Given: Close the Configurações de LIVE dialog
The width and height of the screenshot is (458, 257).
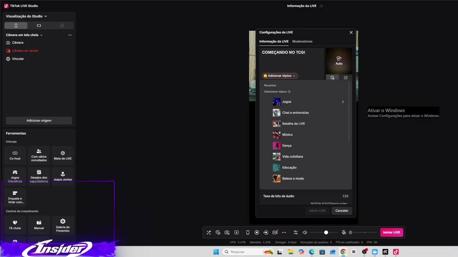Looking at the screenshot, I should point(351,32).
